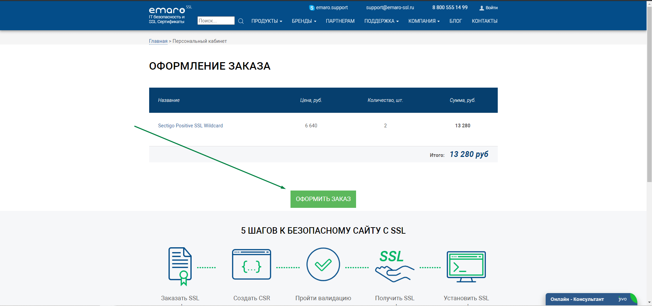Click the 8 800 555 14 99 phone number

(x=450, y=7)
